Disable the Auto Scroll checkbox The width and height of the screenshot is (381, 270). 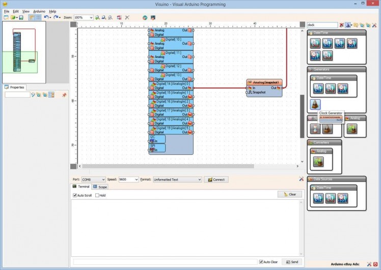[75, 195]
